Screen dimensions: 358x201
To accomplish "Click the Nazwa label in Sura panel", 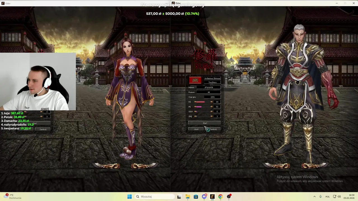I will (x=191, y=87).
